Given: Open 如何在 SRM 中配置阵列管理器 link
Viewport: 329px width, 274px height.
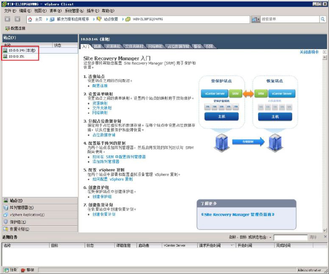Looking at the screenshot, I should point(119,157).
